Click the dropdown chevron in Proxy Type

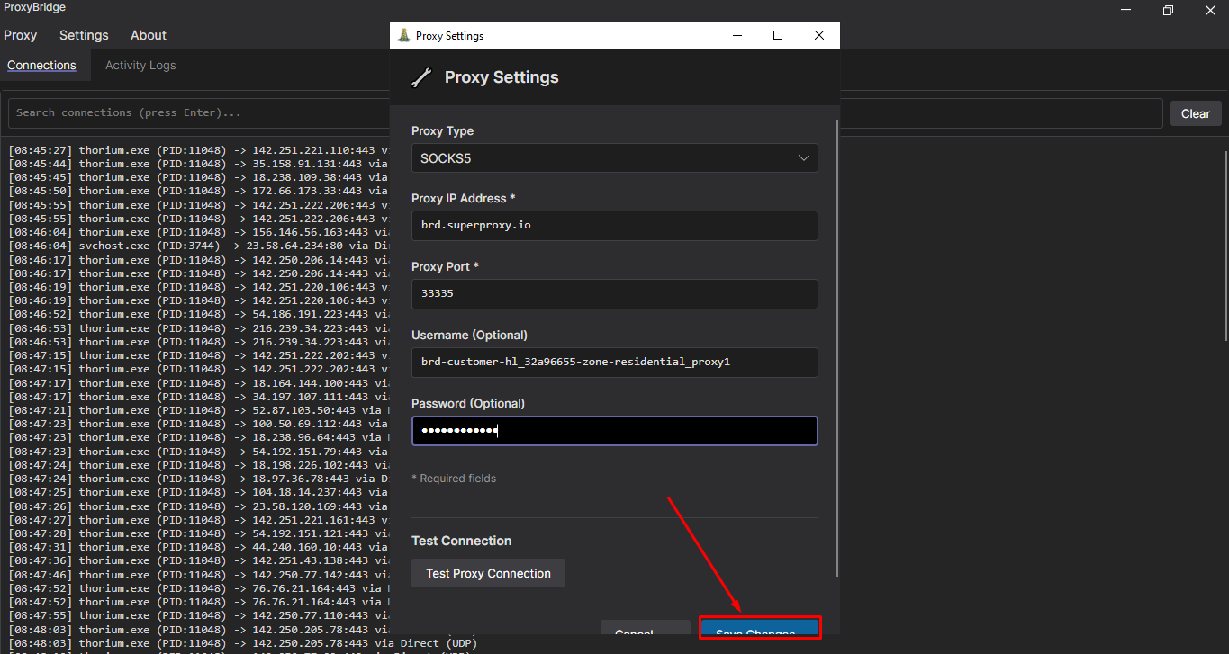[x=804, y=157]
